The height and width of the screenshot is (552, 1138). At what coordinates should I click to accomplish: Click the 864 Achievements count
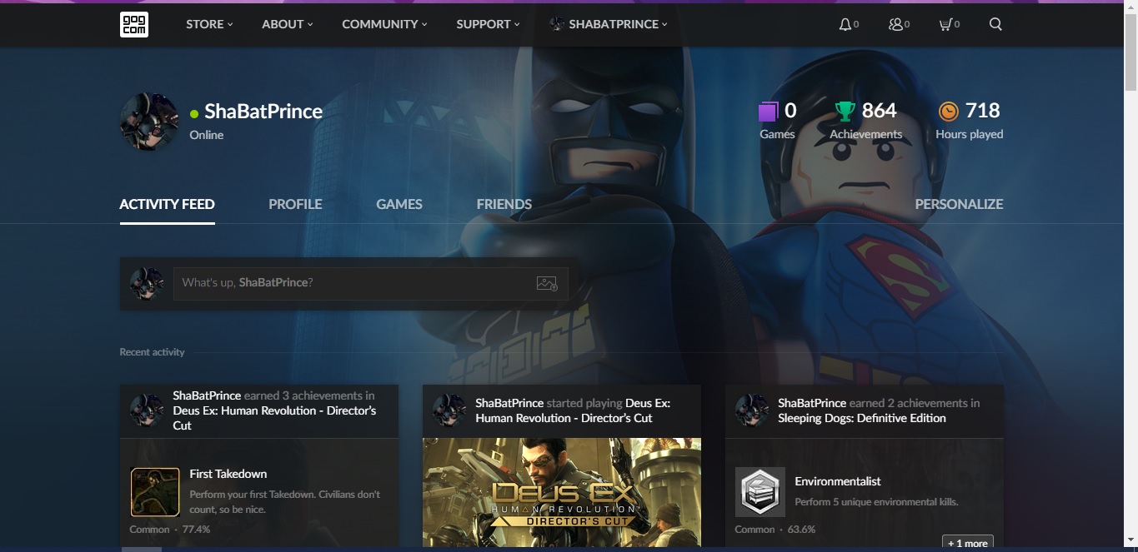(x=879, y=111)
